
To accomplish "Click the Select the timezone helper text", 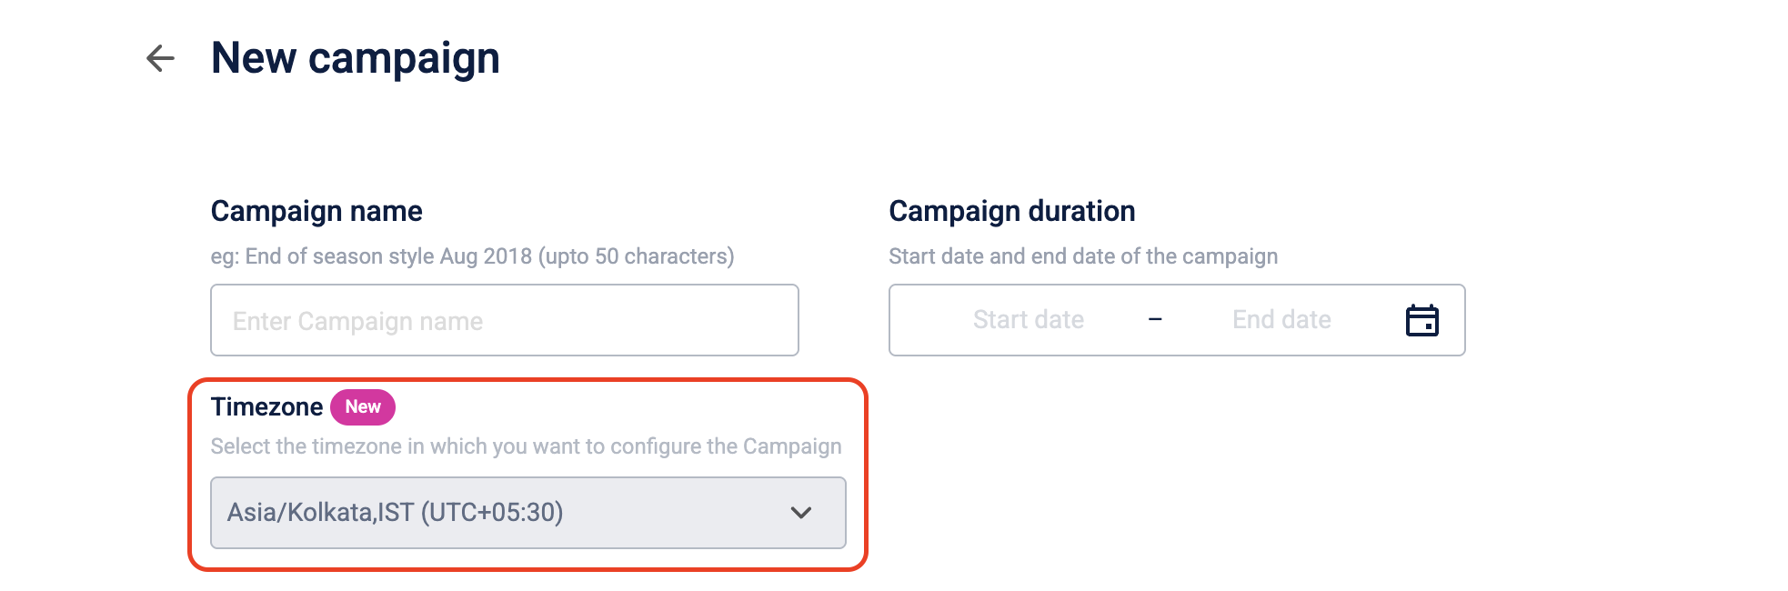I will (526, 446).
